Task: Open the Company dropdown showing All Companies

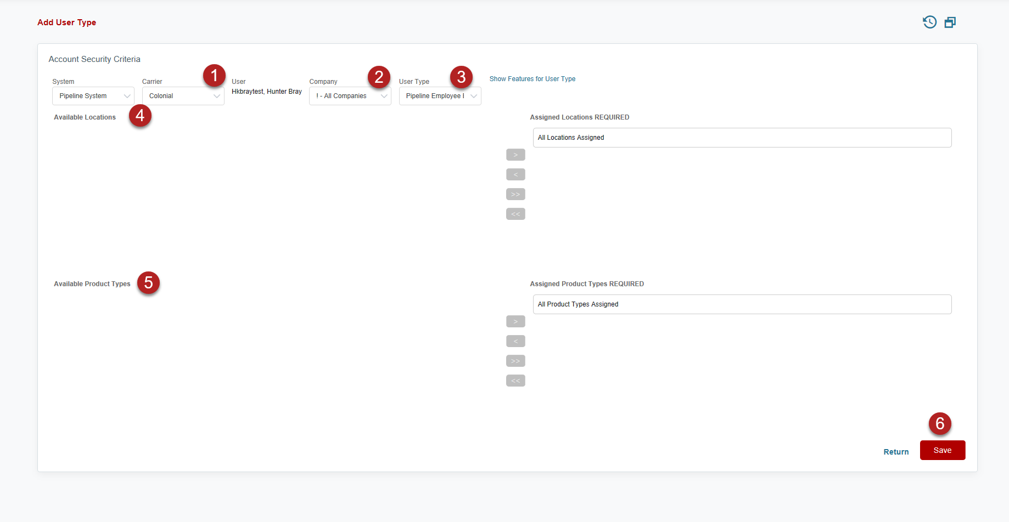Action: [x=350, y=96]
